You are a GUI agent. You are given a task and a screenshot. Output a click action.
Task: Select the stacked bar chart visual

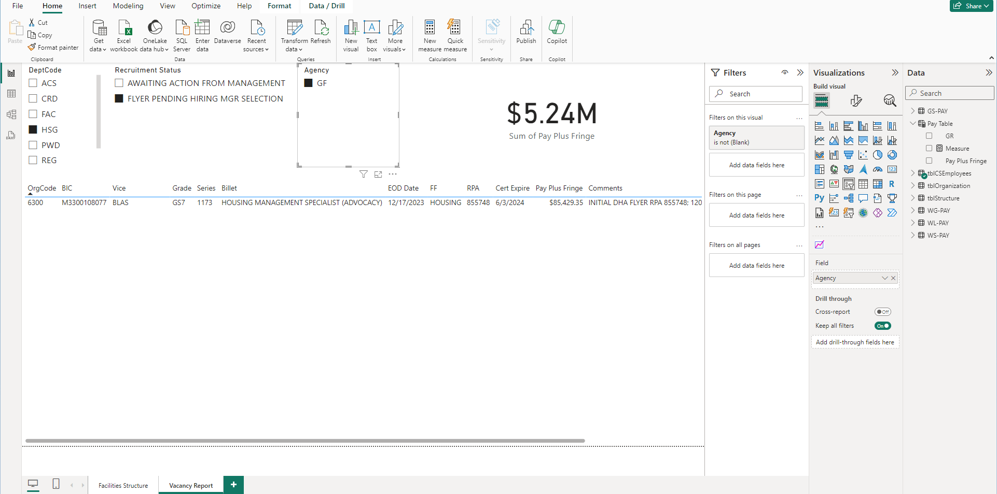(x=819, y=126)
